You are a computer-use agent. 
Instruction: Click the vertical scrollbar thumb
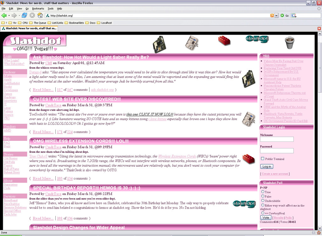pos(320,68)
